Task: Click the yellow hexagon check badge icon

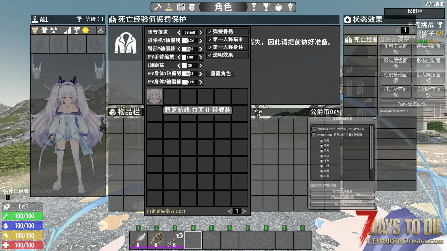Action: (86, 30)
